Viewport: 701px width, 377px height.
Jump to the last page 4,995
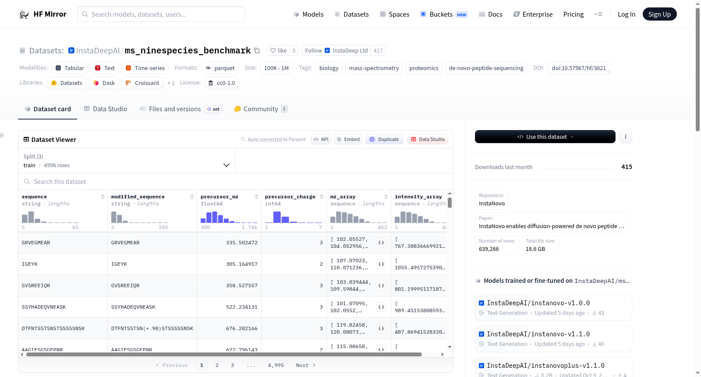(x=276, y=365)
